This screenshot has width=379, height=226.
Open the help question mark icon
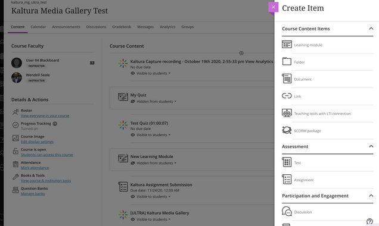point(369,221)
